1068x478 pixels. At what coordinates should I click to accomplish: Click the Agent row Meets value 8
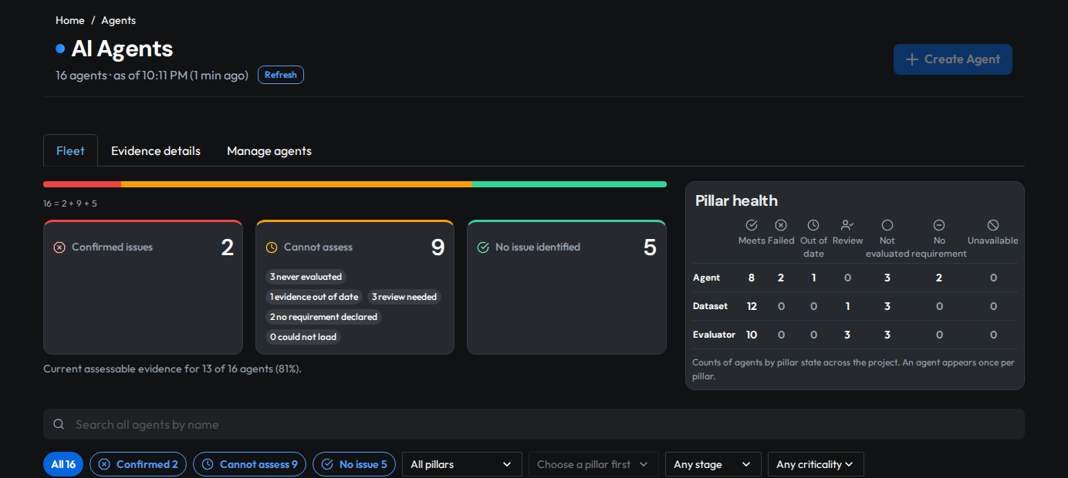(x=752, y=278)
